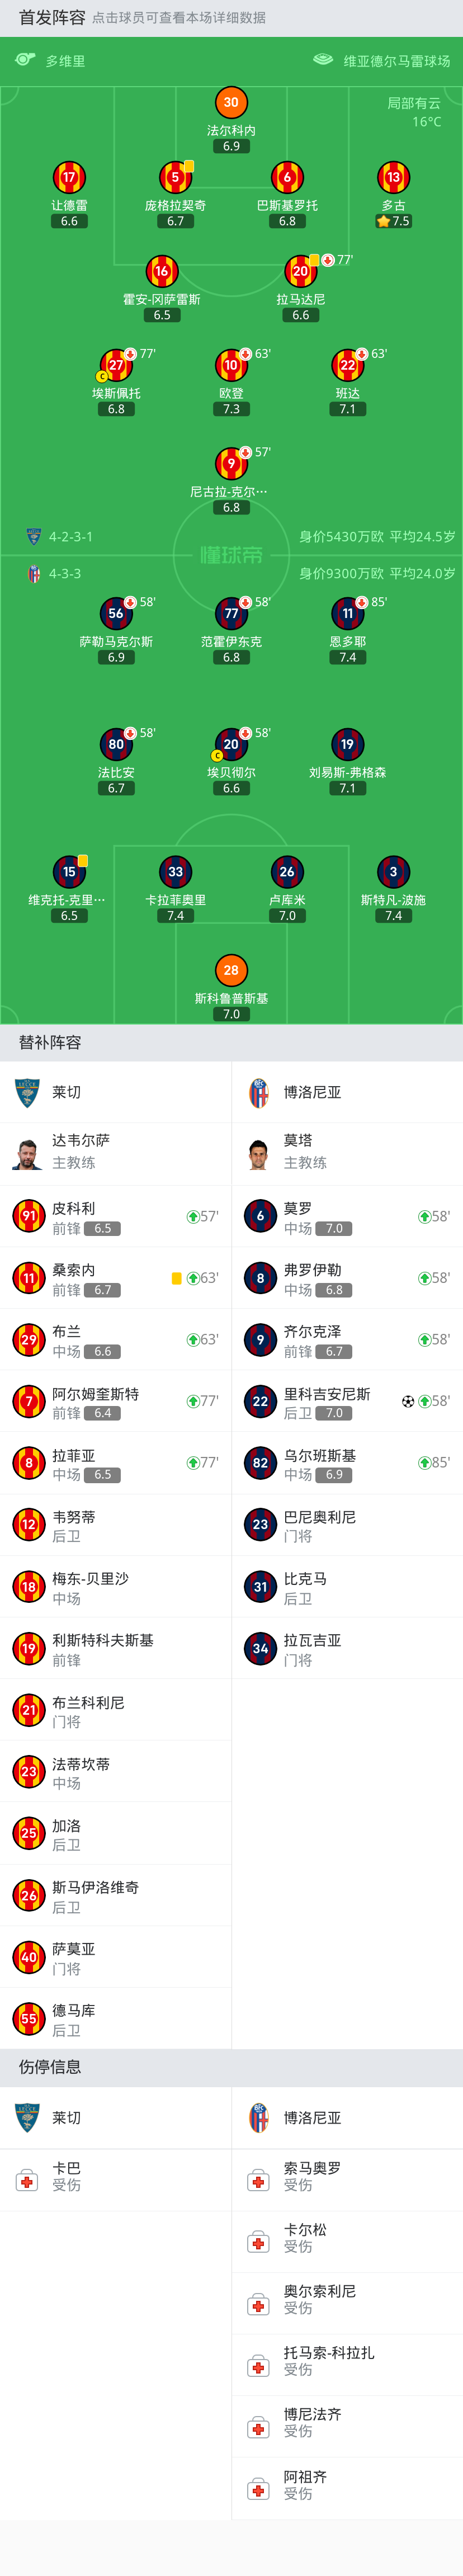Select substitute 皮科利 number 91 row

[115, 1217]
